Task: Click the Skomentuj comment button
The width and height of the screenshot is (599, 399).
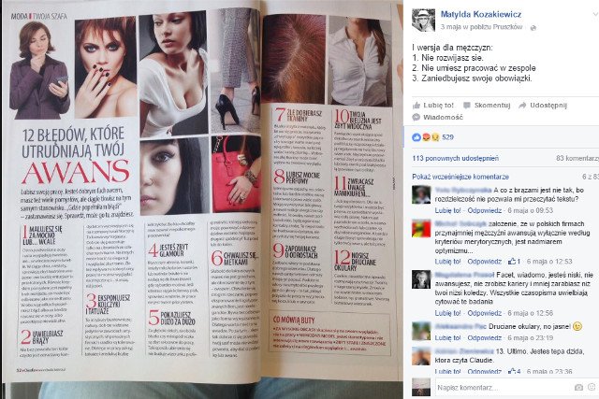Action: (x=487, y=106)
